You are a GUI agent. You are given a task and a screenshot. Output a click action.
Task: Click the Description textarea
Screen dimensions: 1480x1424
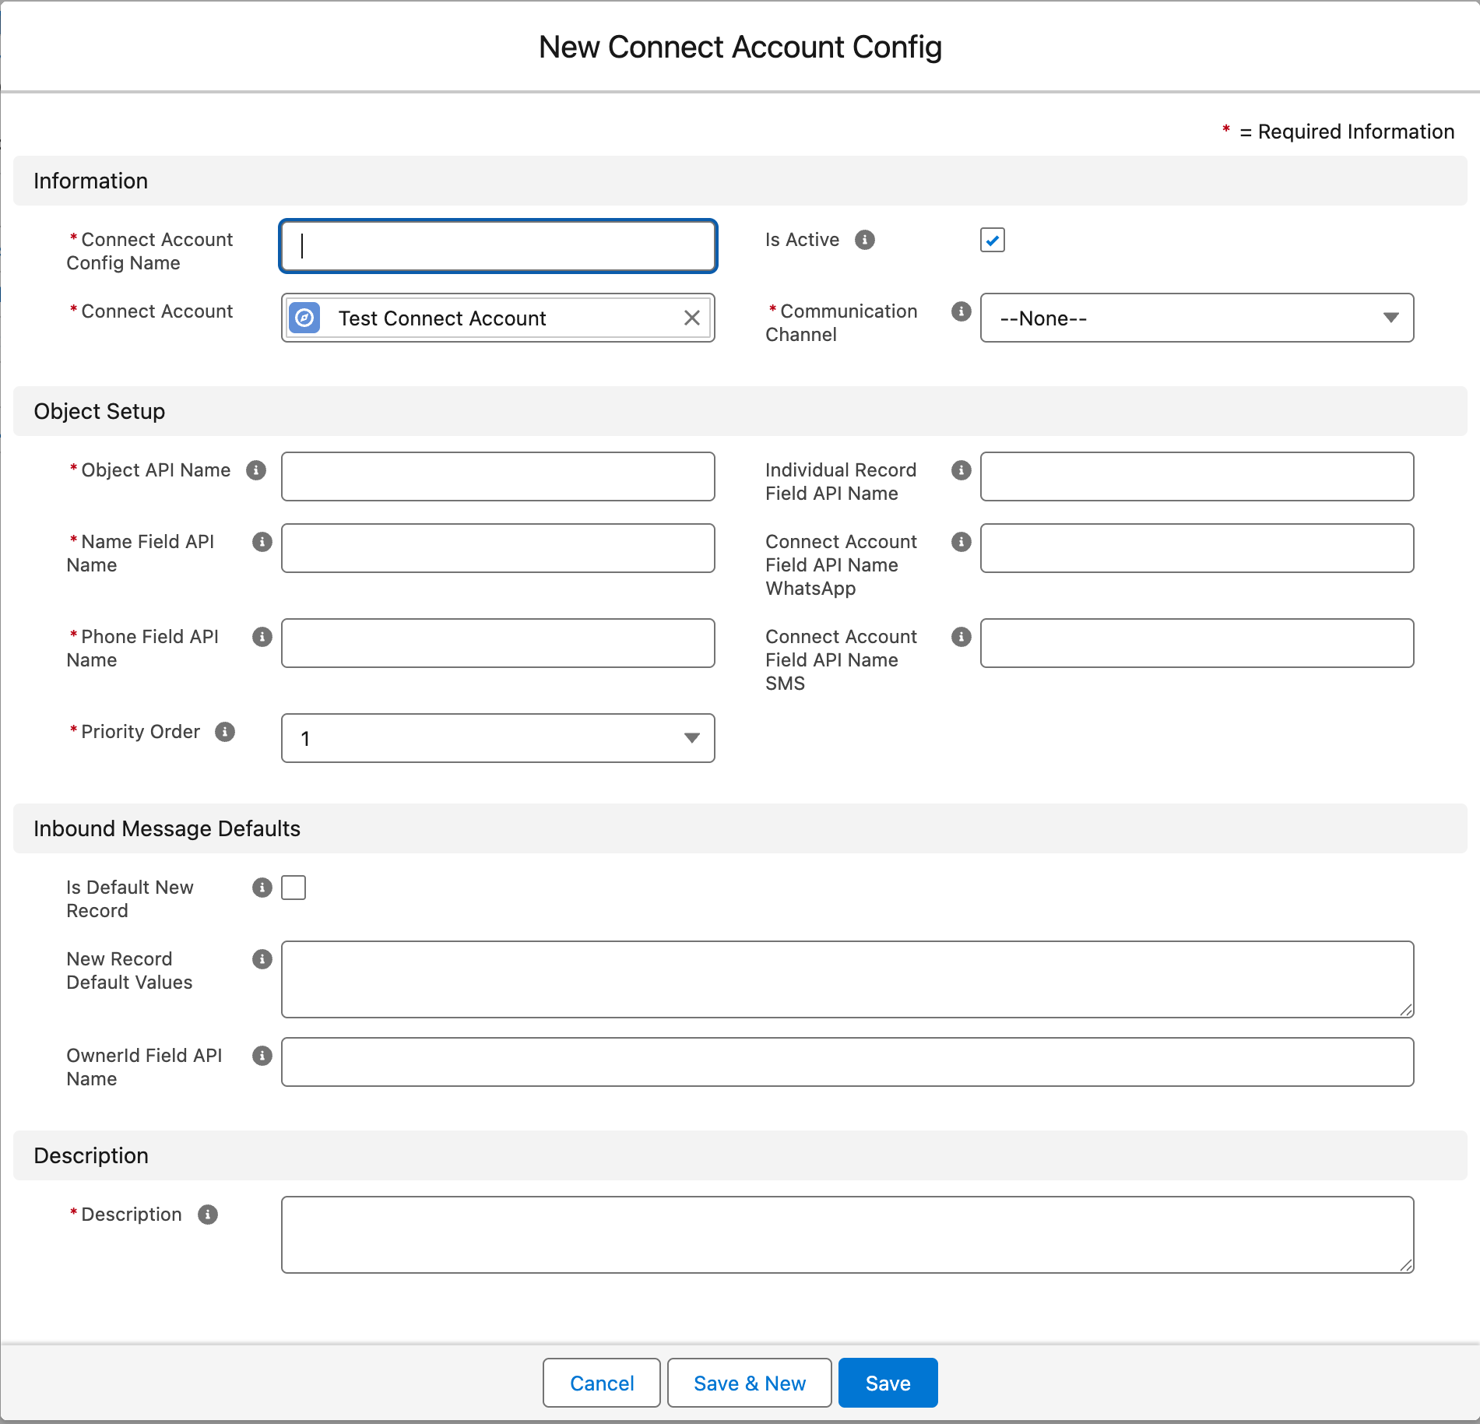pos(848,1235)
